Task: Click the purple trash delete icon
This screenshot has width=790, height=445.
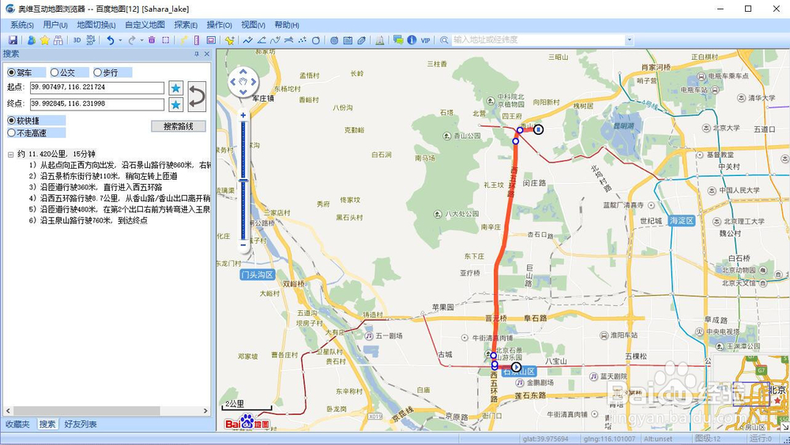Action: (152, 40)
